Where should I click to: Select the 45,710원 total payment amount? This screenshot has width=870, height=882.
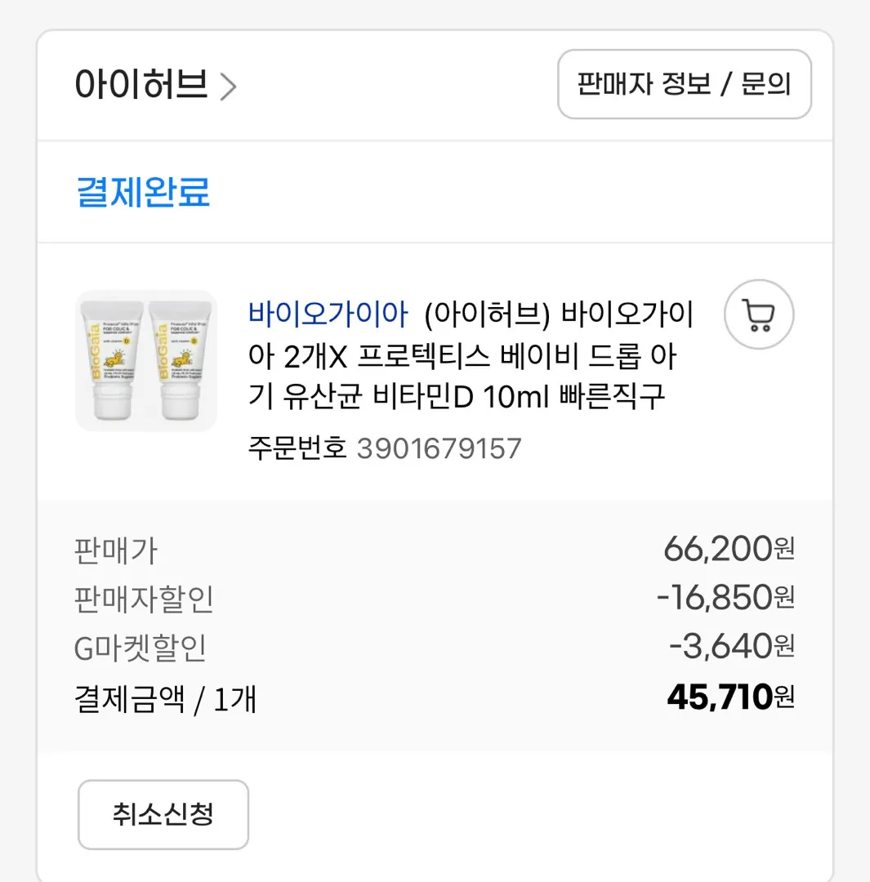coord(730,697)
